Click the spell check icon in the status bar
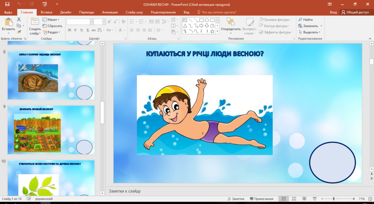Screen dimensions: 374x204 click(29, 198)
